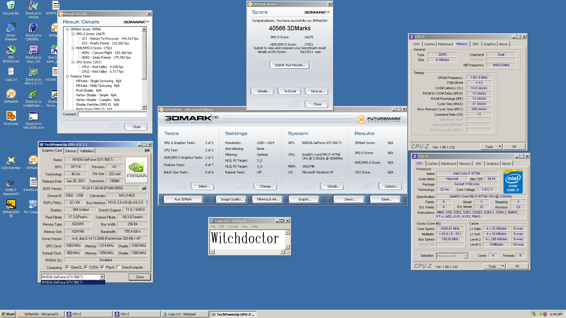The height and width of the screenshot is (318, 566).
Task: Click Submit Your Results button
Action: tap(290, 65)
